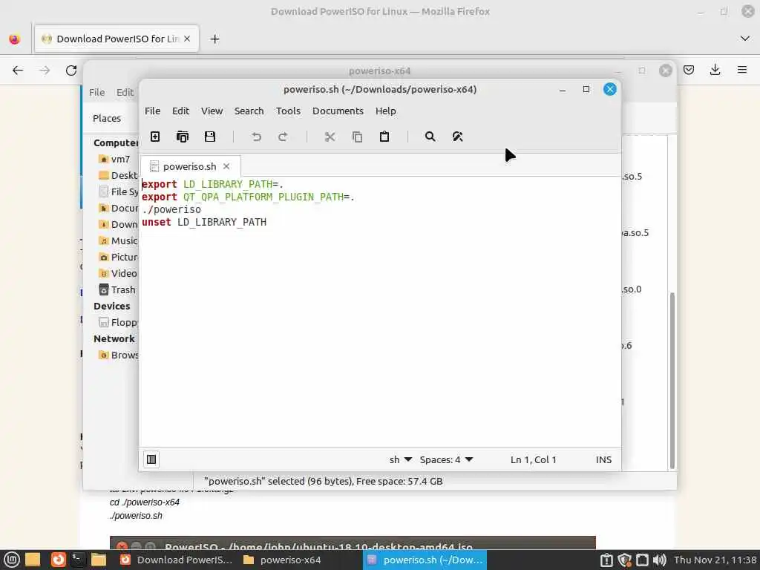Select Download PowerISO for Linux tab
The height and width of the screenshot is (570, 760).
(x=117, y=39)
